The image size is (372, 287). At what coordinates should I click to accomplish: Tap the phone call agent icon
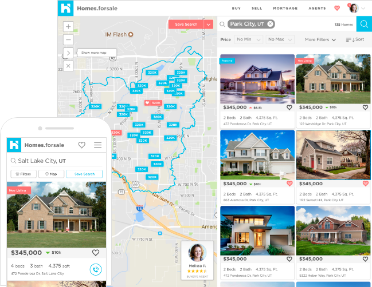pos(96,269)
